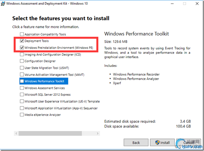Click the ADK installer icon in title bar
Viewport: 204px width, 151px height.
point(3,4)
